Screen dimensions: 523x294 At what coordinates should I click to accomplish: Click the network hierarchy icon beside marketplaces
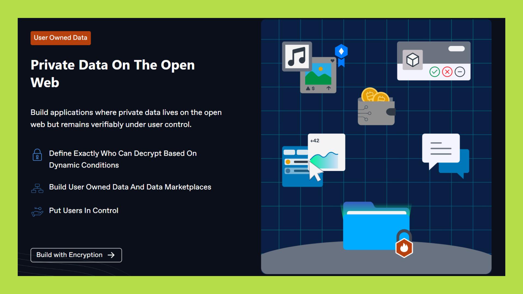coord(37,188)
